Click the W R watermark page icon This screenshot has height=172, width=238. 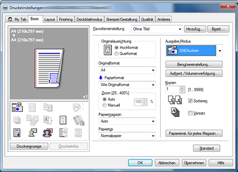[x=63, y=120]
